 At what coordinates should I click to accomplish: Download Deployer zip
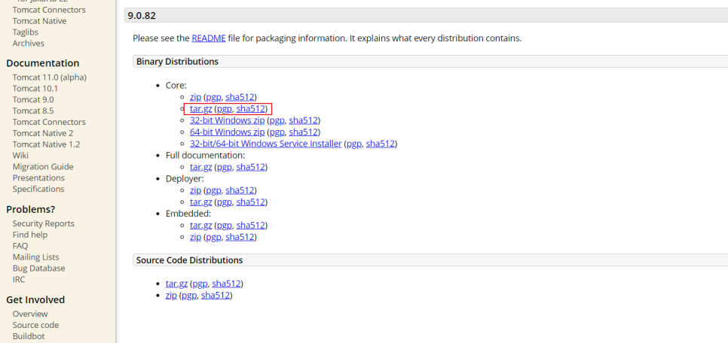(x=195, y=190)
